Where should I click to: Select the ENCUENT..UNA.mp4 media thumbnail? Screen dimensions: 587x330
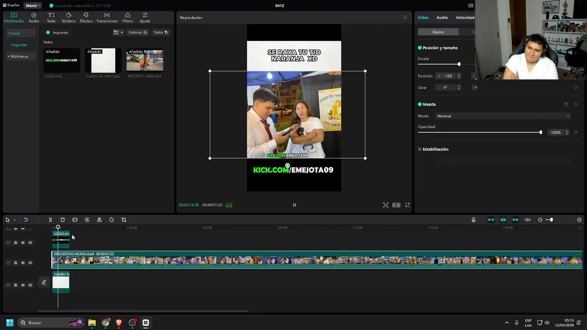145,60
